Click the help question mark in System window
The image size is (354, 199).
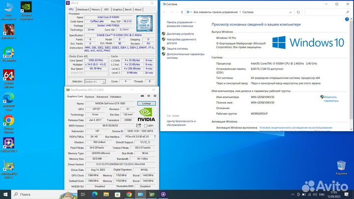point(347,19)
